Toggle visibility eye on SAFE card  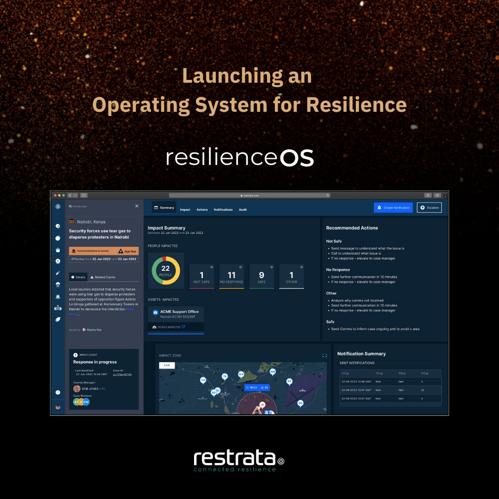point(272,267)
